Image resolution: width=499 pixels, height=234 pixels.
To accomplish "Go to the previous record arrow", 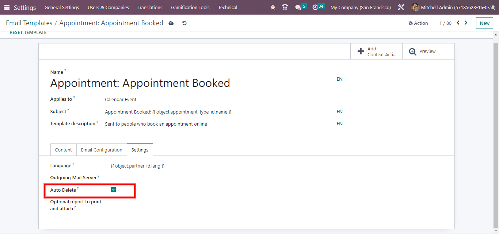I will click(458, 23).
